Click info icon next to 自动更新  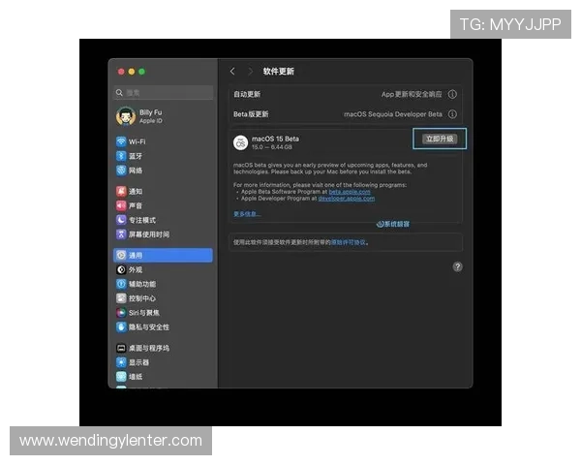pos(452,94)
